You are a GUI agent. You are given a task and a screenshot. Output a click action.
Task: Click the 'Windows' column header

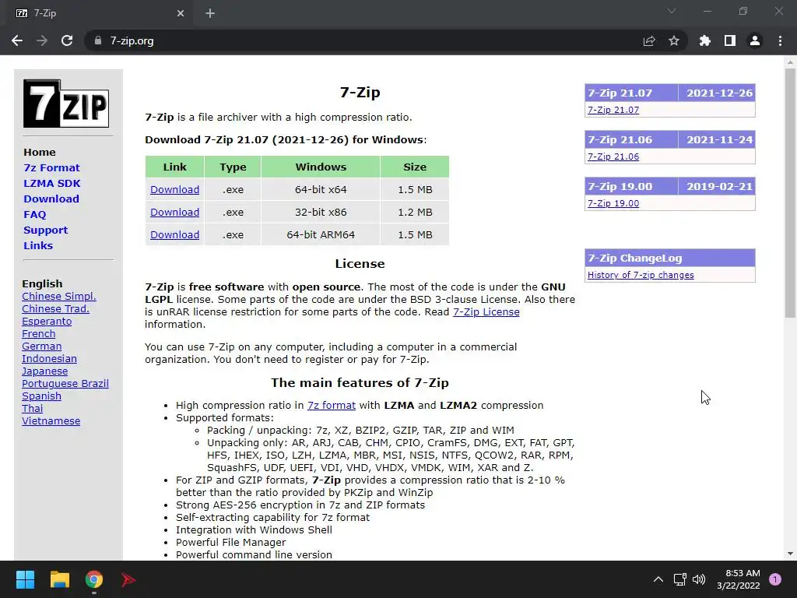pos(321,167)
